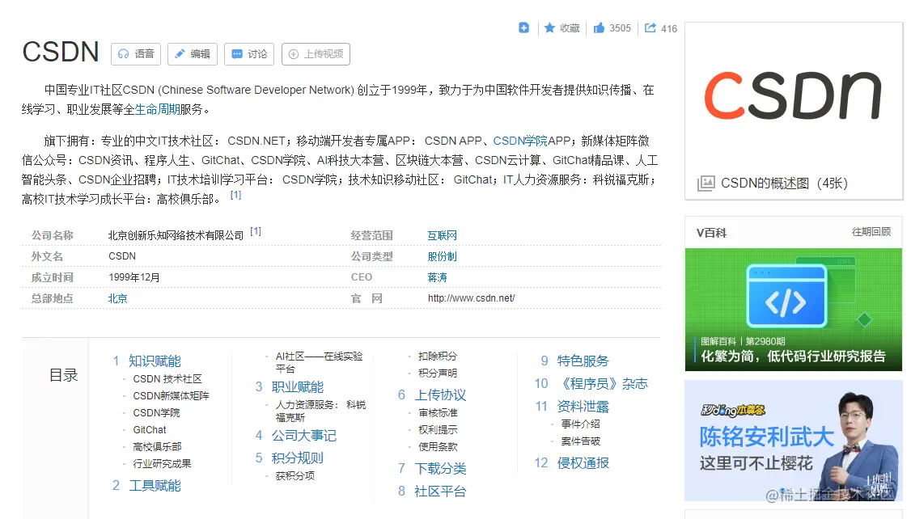
Task: Open the 讨论 discussion button
Action: pyautogui.click(x=249, y=54)
